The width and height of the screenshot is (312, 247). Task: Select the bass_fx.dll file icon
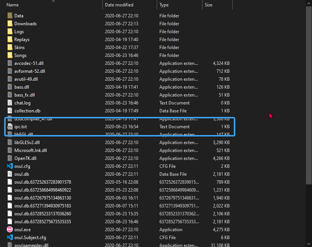[x=10, y=95]
